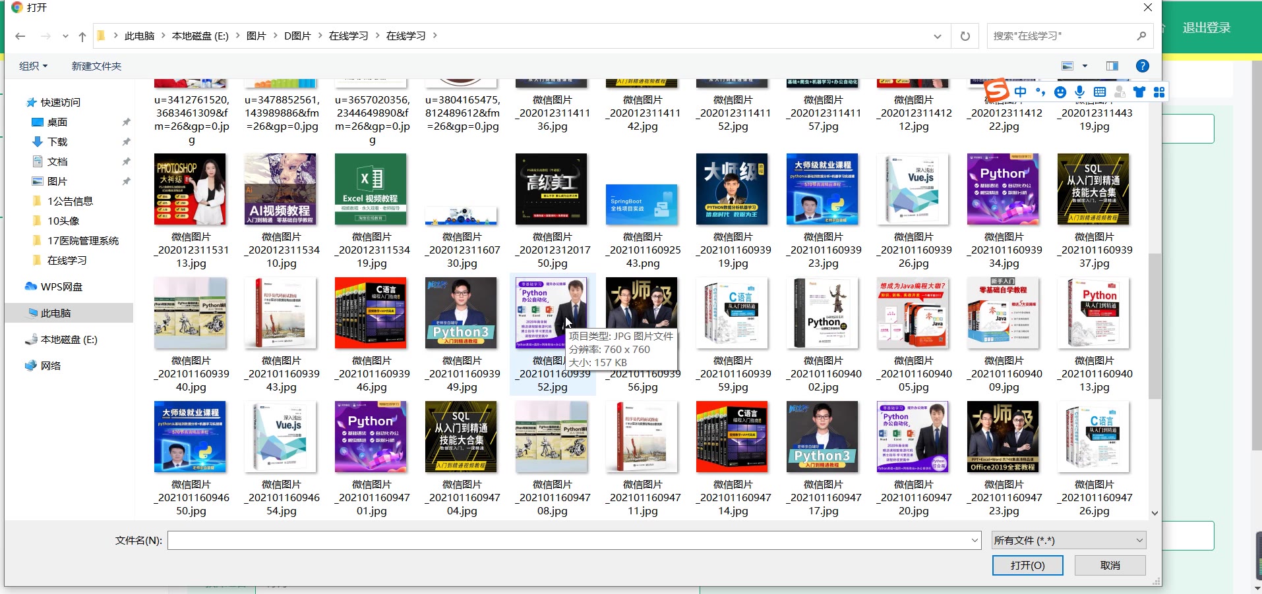The image size is (1262, 594).
Task: Click 新建文件夹 button
Action: coord(96,66)
